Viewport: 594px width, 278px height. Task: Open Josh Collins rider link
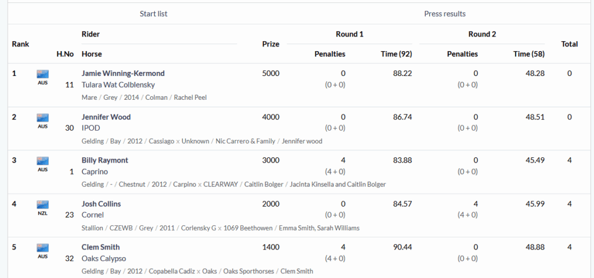[102, 204]
